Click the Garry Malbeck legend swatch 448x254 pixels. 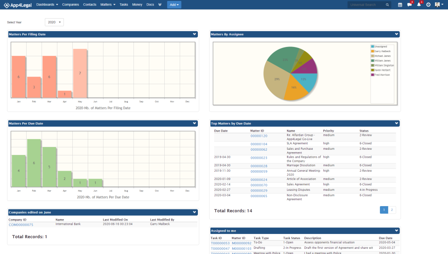372,51
